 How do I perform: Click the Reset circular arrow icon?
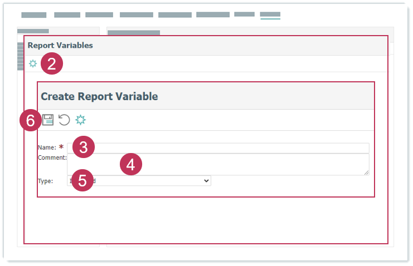(x=64, y=120)
